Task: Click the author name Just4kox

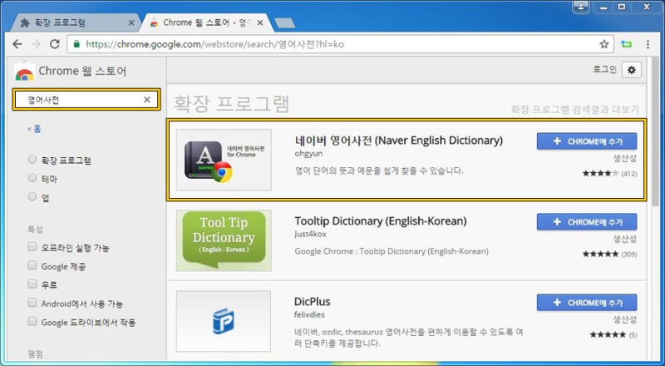Action: 310,234
